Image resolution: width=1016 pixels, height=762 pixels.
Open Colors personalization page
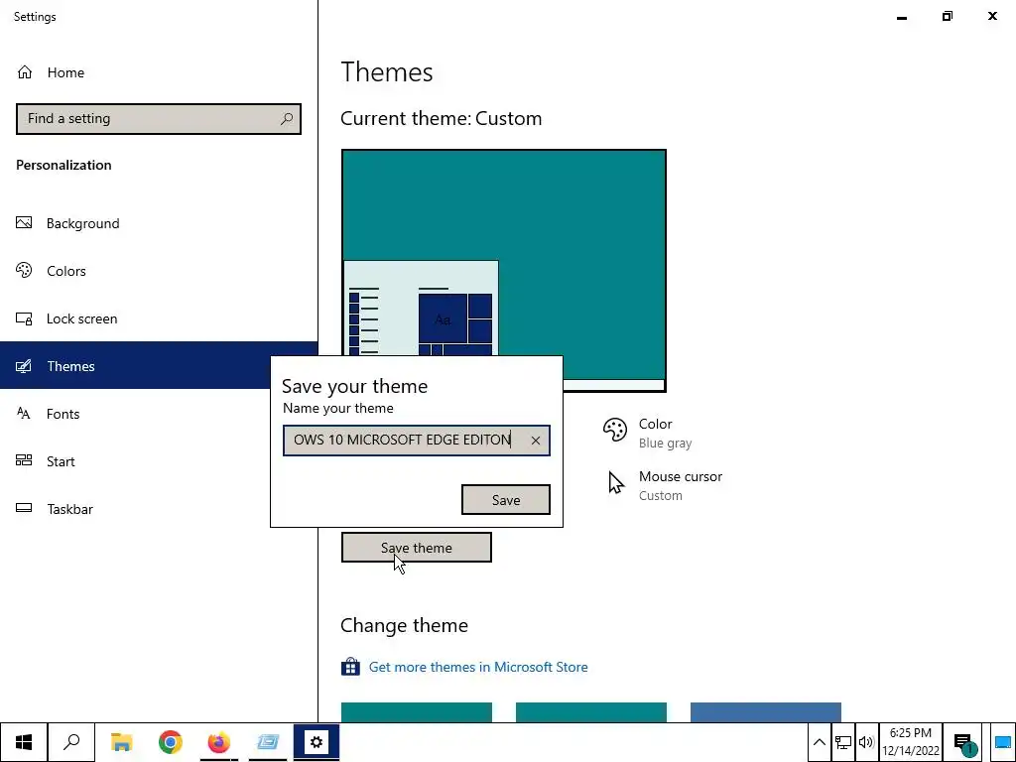point(159,271)
